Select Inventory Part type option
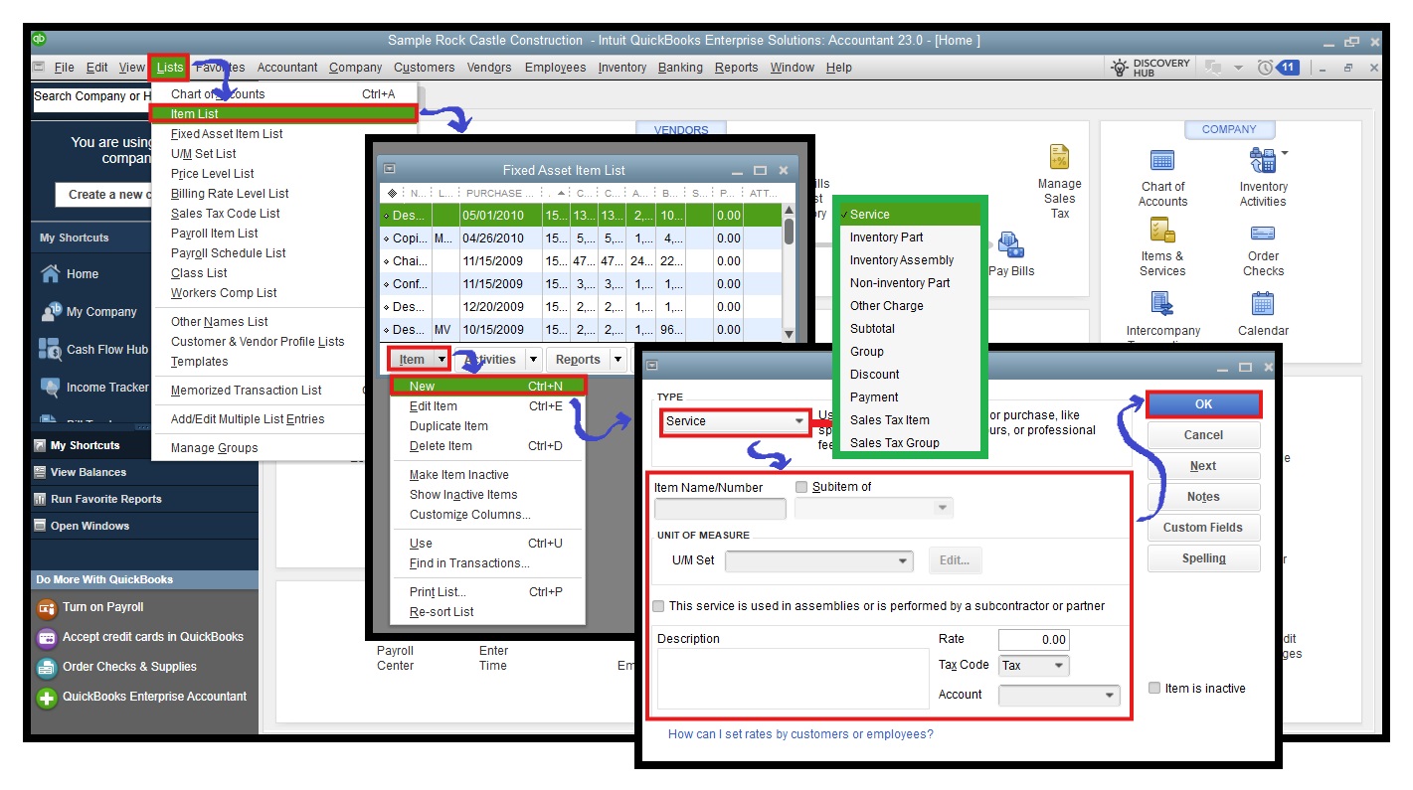This screenshot has width=1413, height=790. pos(886,237)
